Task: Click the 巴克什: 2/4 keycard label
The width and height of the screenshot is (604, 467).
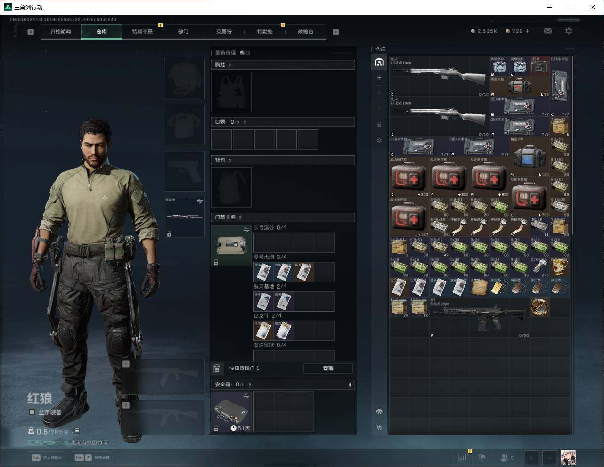Action: pos(267,316)
